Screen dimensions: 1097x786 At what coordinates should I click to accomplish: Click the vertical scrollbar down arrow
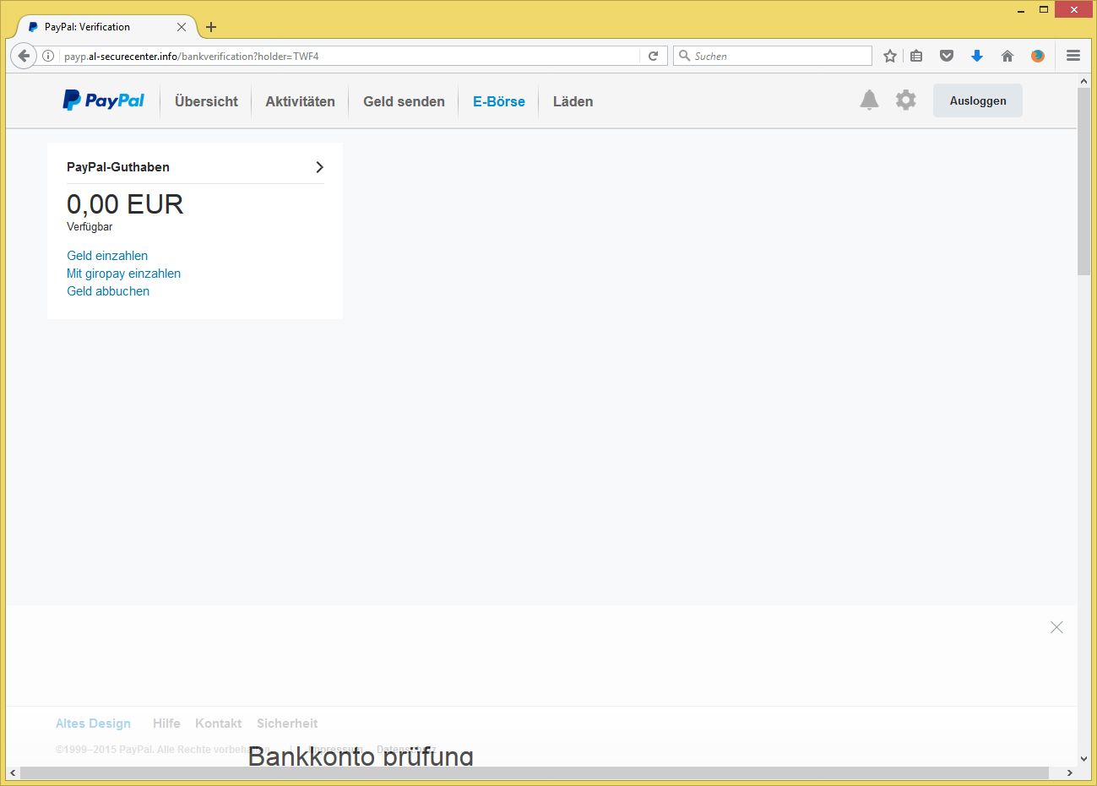click(x=1084, y=760)
